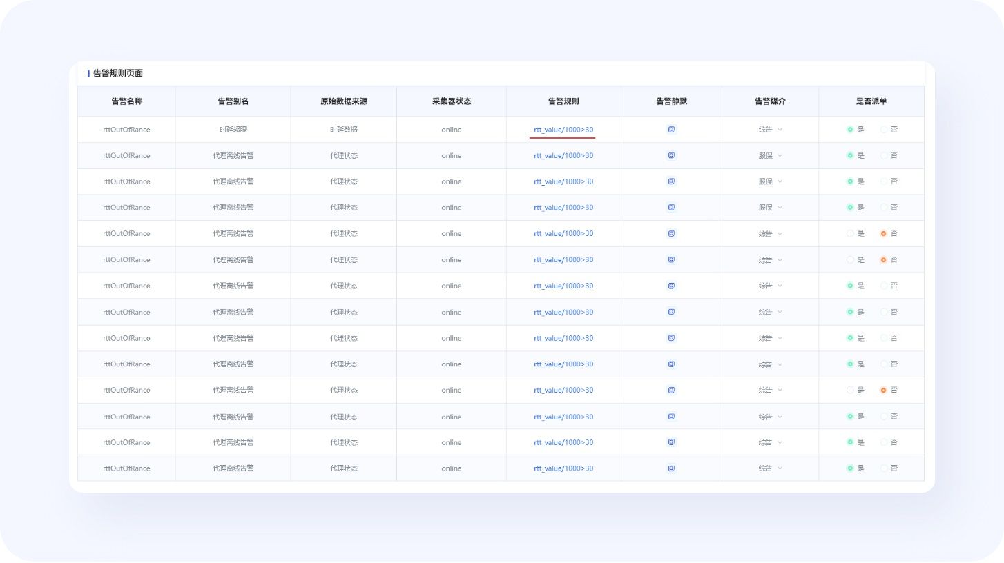This screenshot has width=1004, height=563.
Task: Select 是 radio in the sixth table row
Action: point(851,259)
